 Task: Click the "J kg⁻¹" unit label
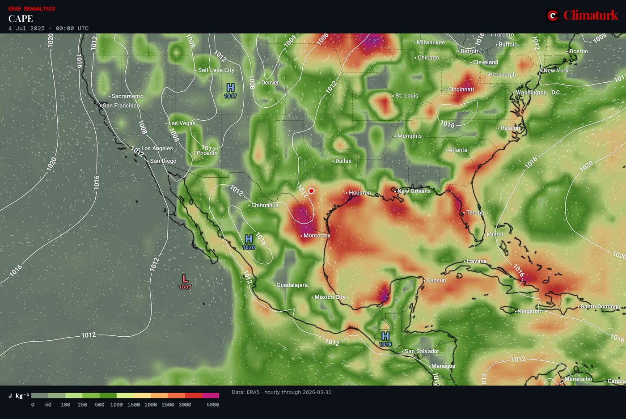19,396
